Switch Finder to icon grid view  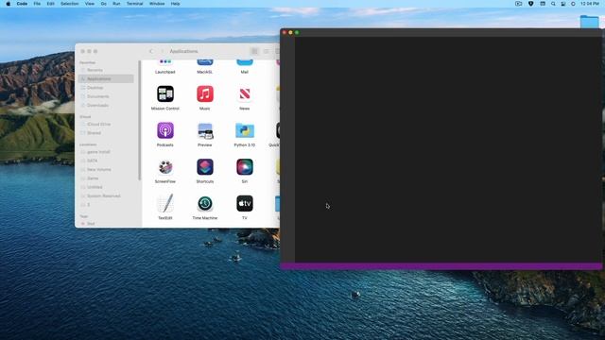click(x=254, y=51)
